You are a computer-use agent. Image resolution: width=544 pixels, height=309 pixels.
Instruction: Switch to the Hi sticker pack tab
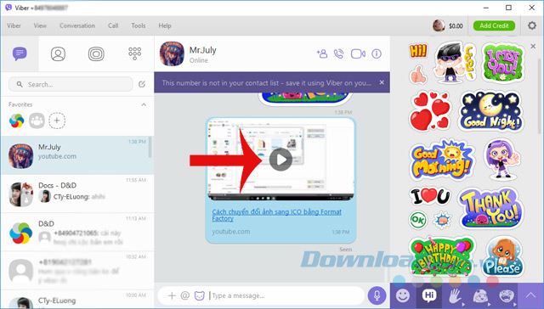[429, 295]
